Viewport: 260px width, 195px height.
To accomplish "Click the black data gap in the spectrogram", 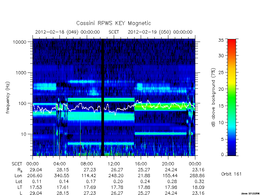I will pyautogui.click(x=103, y=97).
